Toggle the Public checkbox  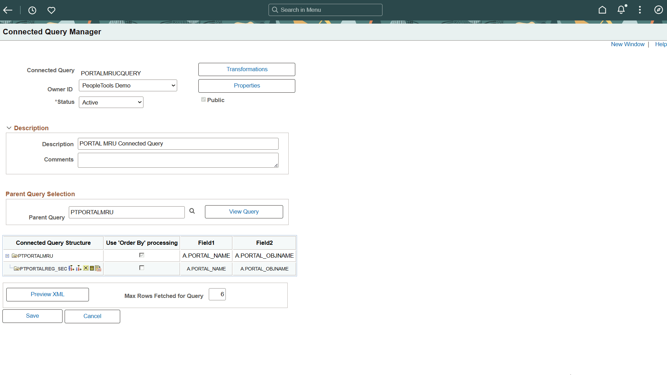(204, 99)
